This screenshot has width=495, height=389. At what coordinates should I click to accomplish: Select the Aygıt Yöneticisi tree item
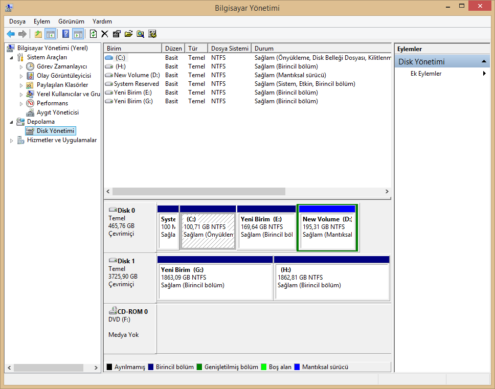(x=57, y=112)
